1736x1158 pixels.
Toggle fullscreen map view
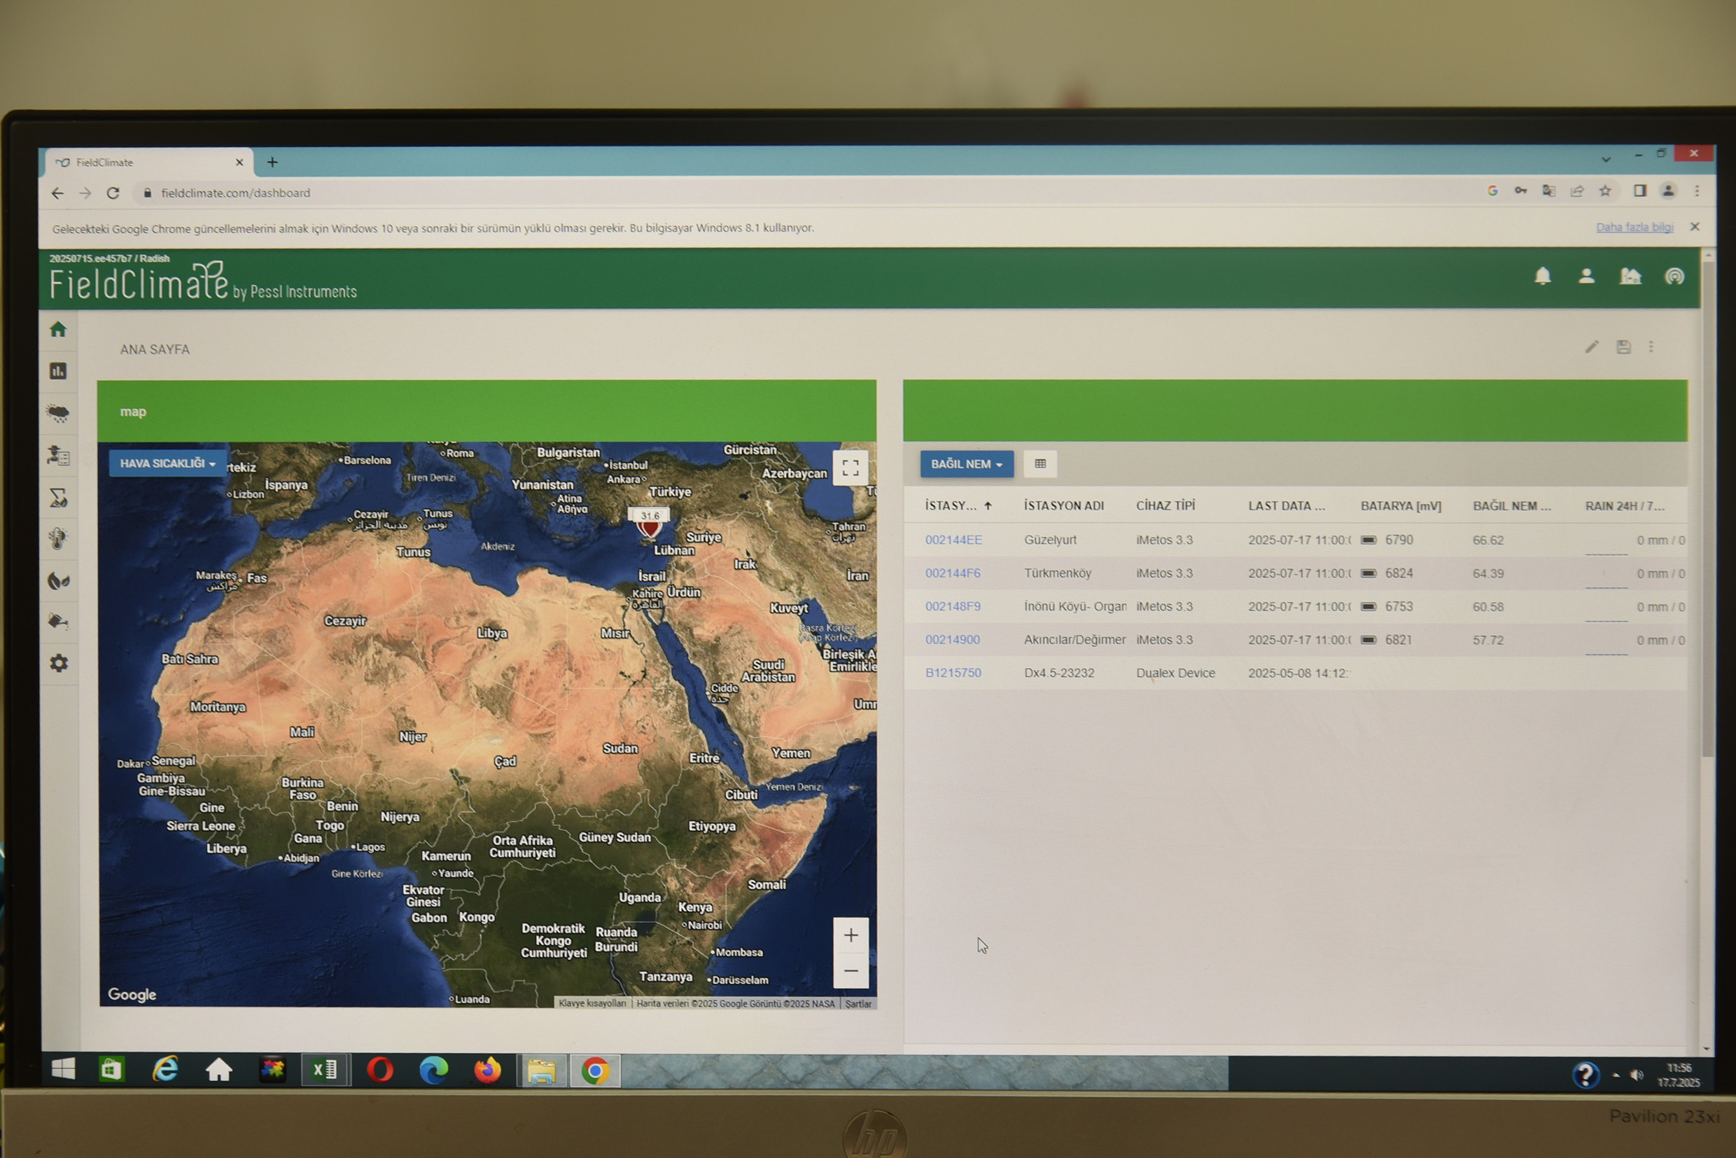(850, 468)
